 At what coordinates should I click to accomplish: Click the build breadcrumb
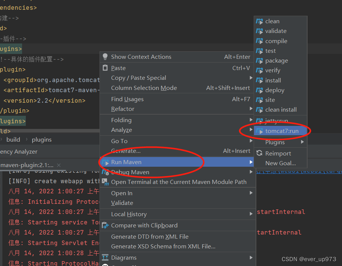click(13, 139)
